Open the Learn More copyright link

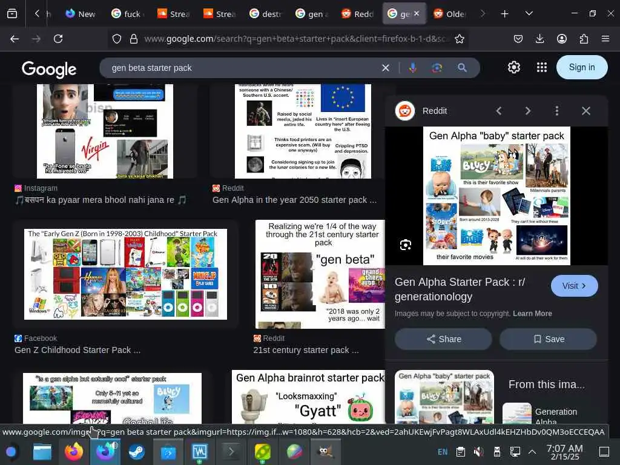tap(532, 314)
